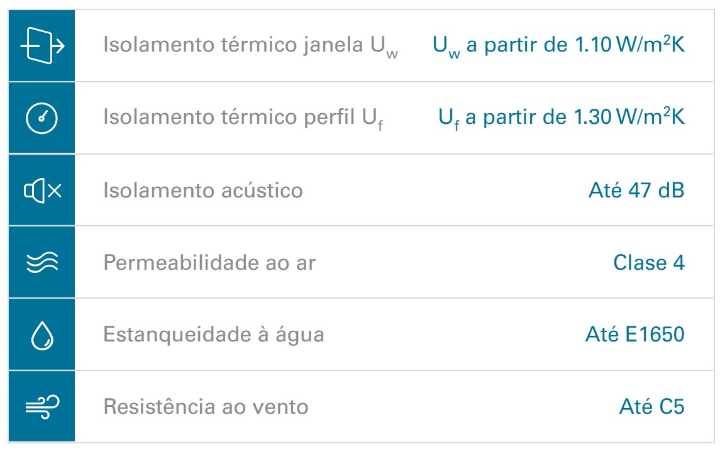
Task: Click the 'E1650' water tightness rating
Action: (655, 335)
